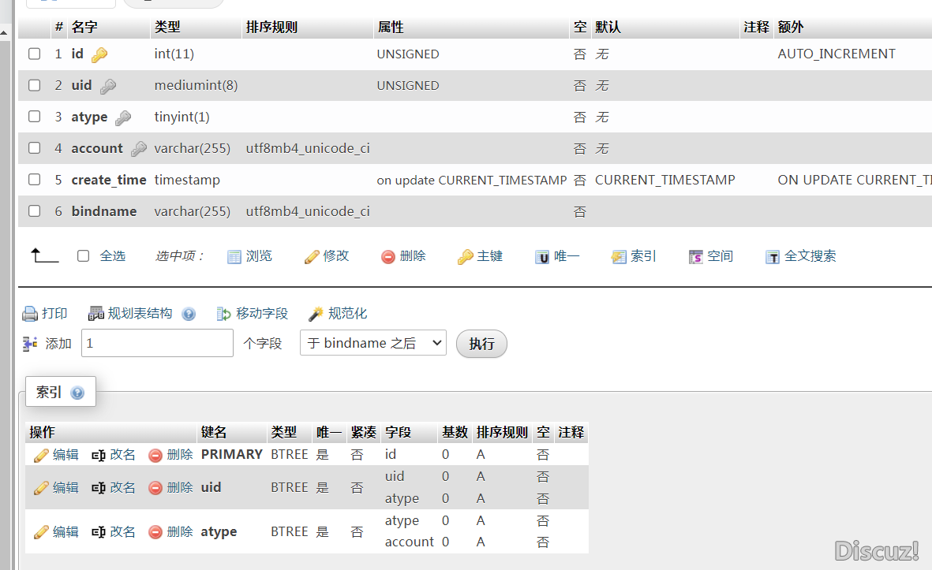This screenshot has width=932, height=570.
Task: Toggle the Select all (全选) checkbox
Action: click(x=84, y=256)
